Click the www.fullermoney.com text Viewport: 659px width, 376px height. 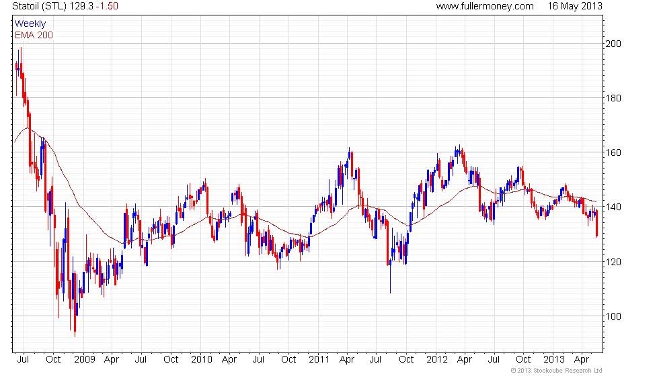point(485,6)
